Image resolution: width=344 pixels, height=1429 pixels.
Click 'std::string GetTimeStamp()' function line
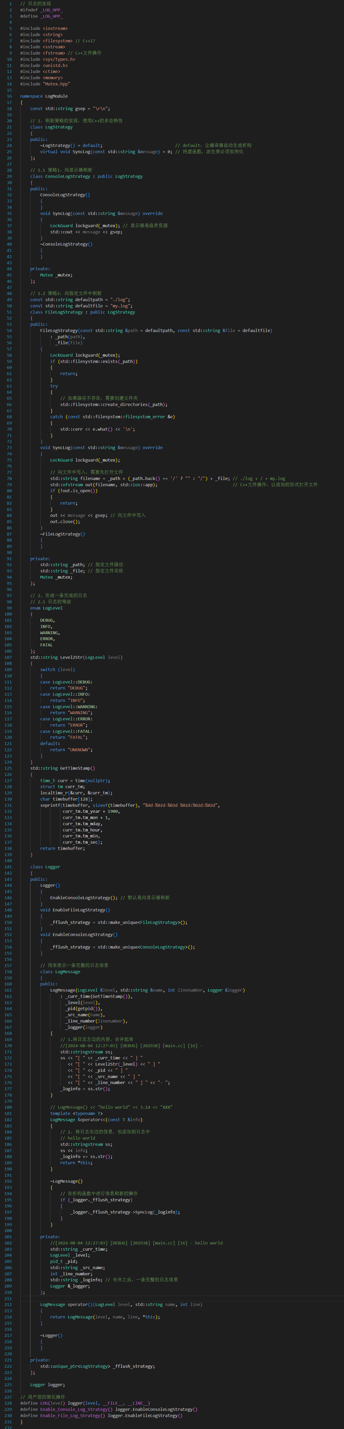(63, 768)
